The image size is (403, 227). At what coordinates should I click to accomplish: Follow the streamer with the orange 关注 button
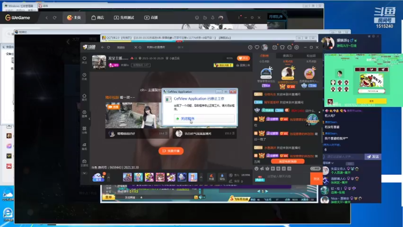[x=243, y=59]
